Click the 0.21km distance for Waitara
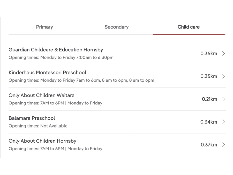 point(209,99)
